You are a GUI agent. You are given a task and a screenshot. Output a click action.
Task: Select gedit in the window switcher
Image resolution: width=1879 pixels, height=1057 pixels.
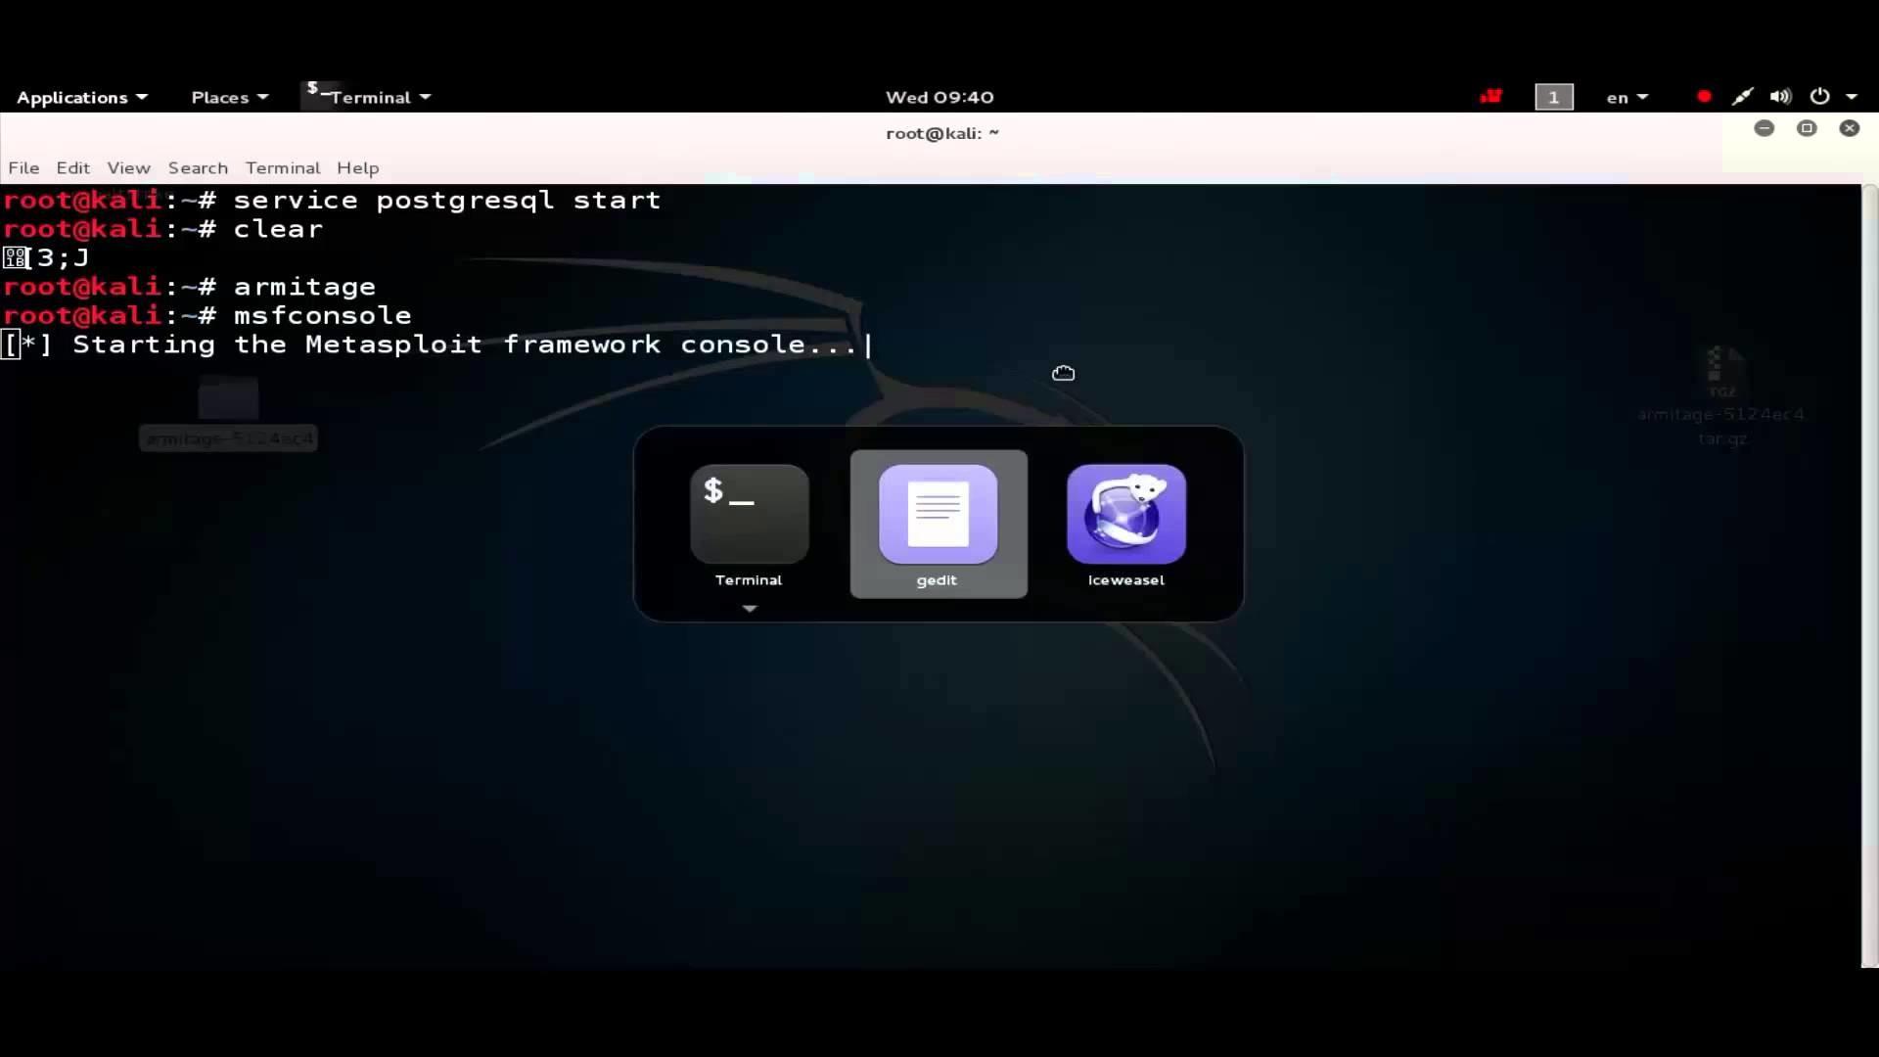[938, 525]
